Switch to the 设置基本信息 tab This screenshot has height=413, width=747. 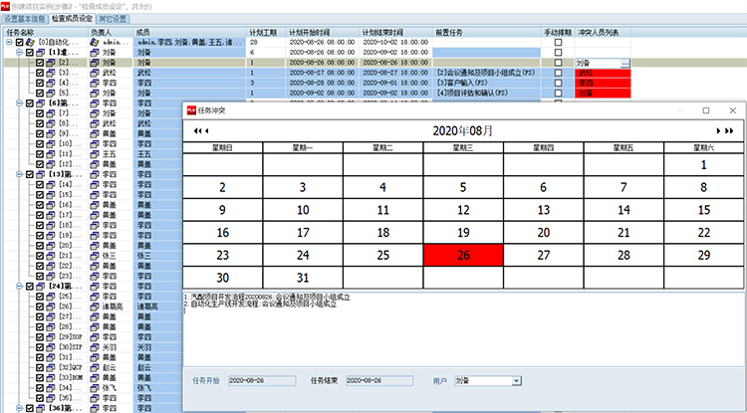24,18
